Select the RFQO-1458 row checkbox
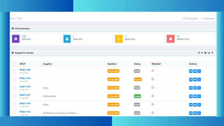Viewport: 224px width, 126px height. [x=14, y=88]
